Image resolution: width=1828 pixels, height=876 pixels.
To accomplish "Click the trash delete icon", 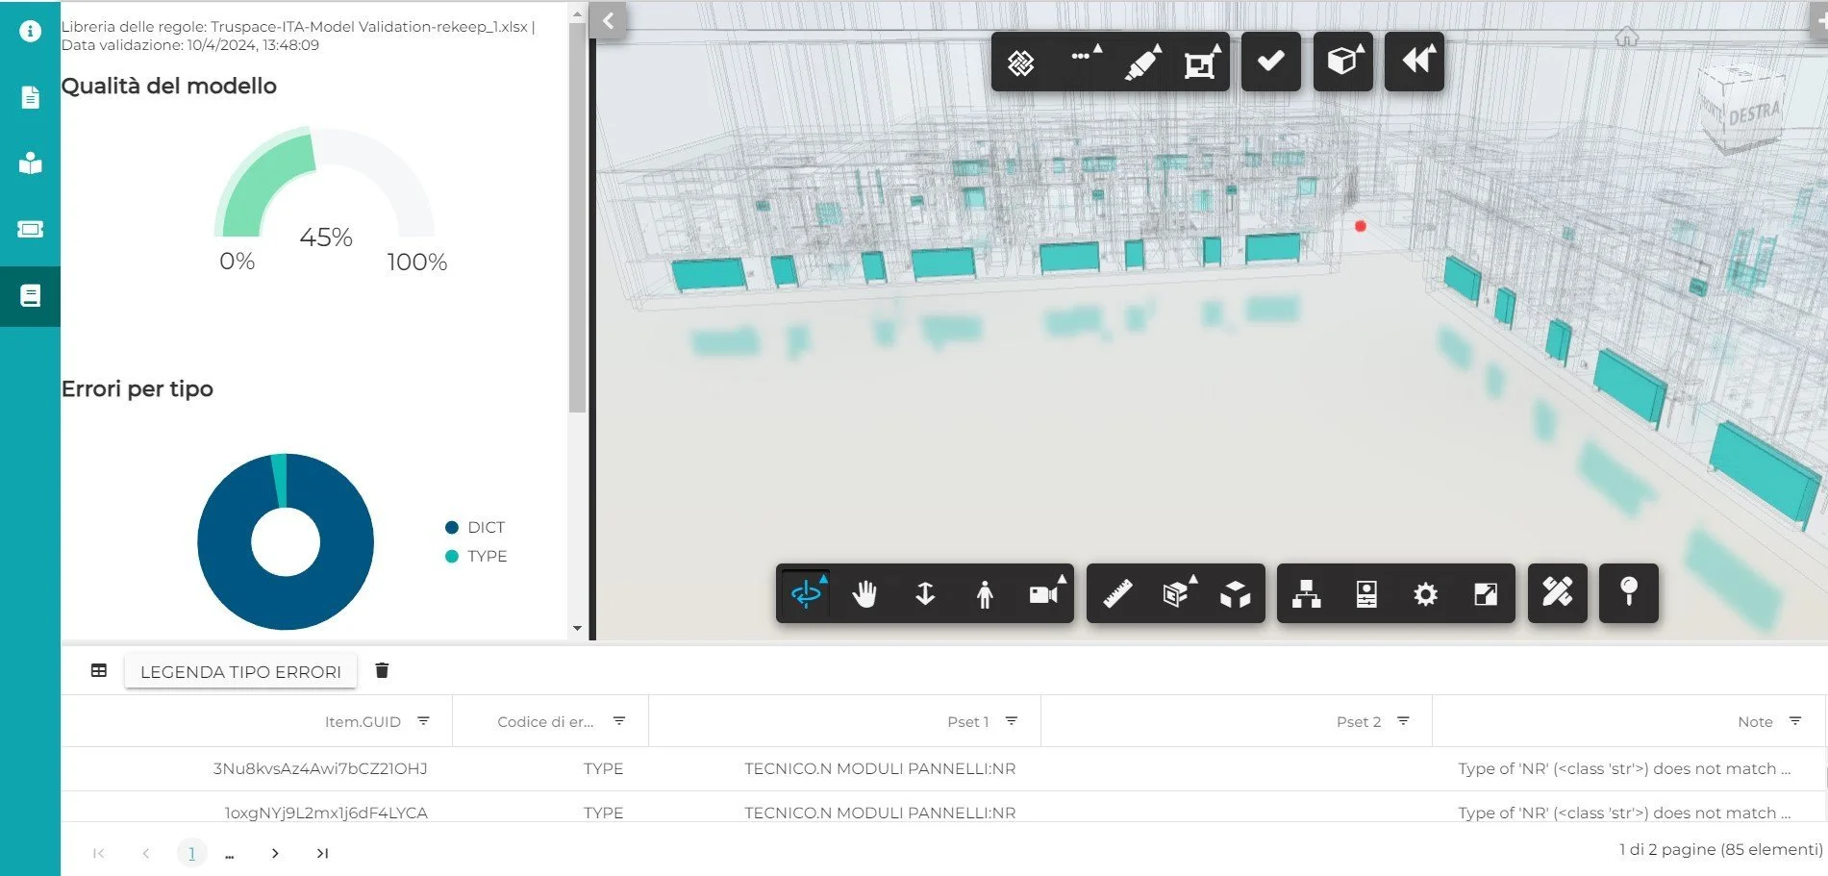I will [382, 670].
